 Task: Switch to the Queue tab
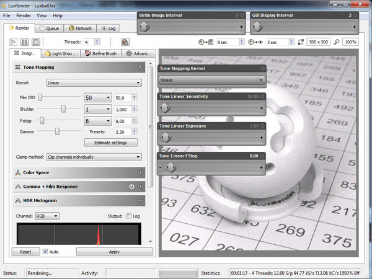coord(50,29)
